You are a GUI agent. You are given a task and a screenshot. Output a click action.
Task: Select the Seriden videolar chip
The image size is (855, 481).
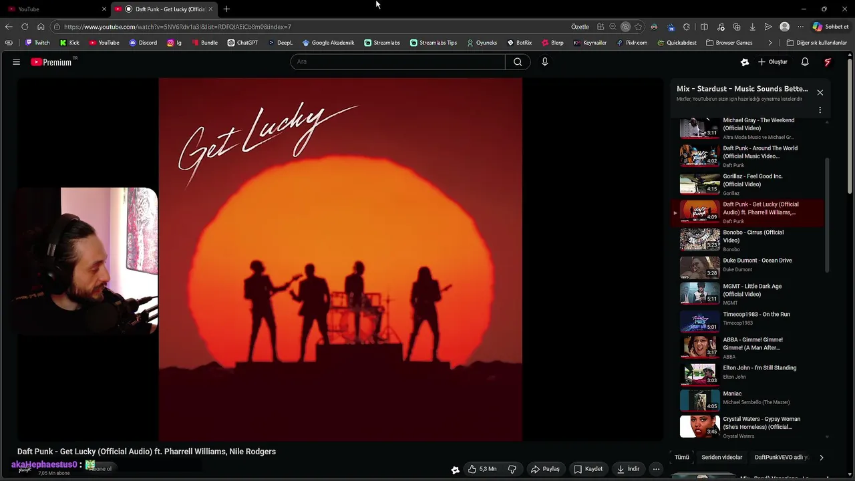(x=722, y=458)
